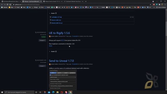The image size is (167, 94).
Task: Open the Plex bookmark
Action: tap(134, 7)
